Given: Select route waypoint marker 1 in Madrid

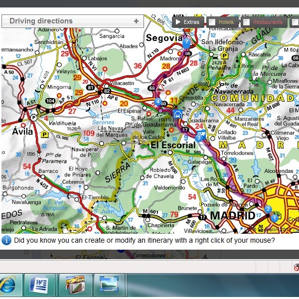Looking at the screenshot, I should pos(275,218).
